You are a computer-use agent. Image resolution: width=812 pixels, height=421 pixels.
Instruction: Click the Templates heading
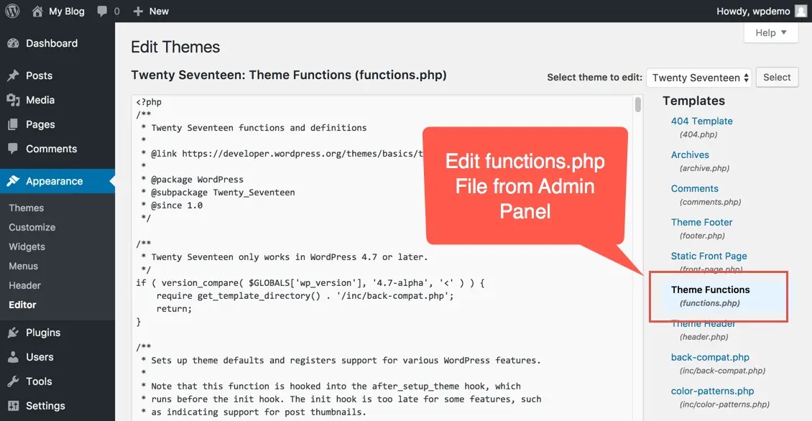coord(693,101)
